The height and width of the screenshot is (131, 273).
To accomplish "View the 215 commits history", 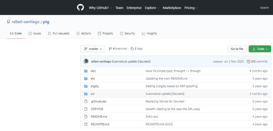I will (257, 61).
